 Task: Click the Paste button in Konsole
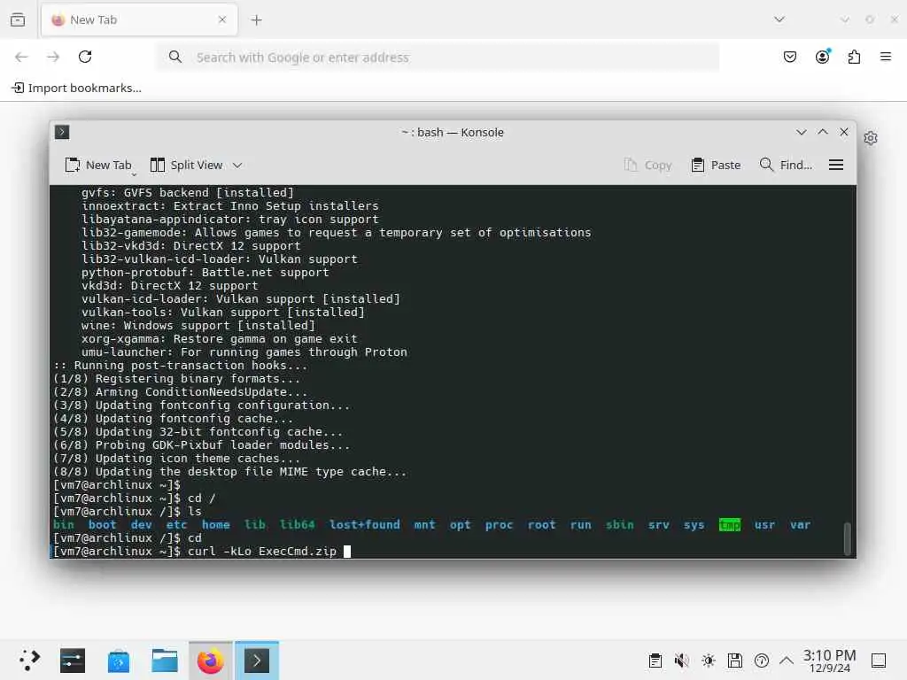tap(716, 166)
